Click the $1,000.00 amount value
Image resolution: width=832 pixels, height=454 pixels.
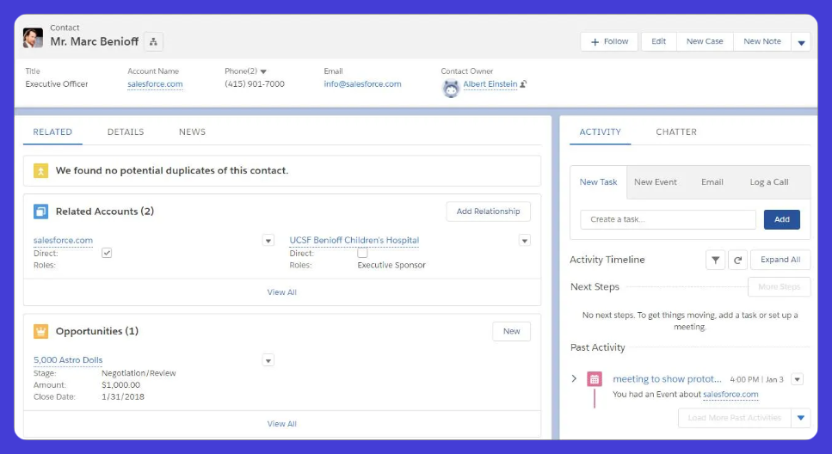click(x=121, y=385)
